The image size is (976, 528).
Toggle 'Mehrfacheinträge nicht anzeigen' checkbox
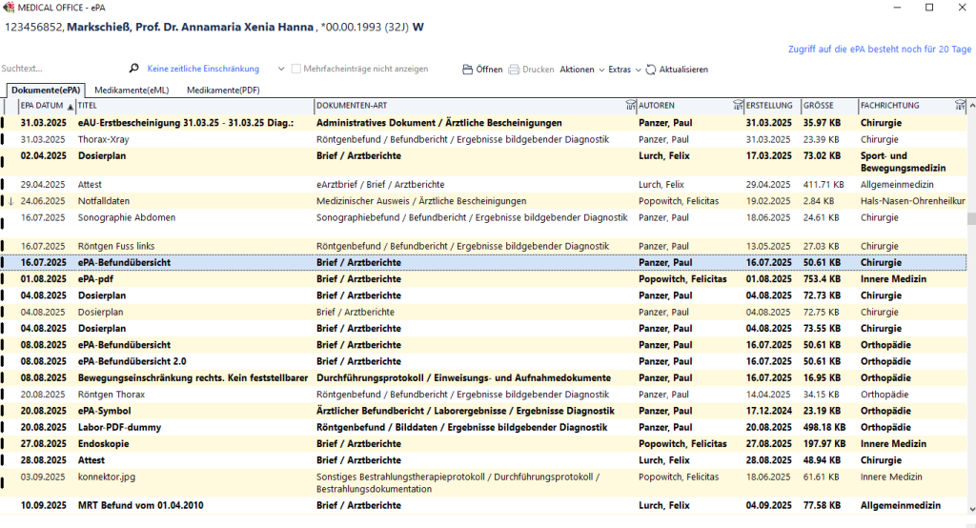(x=296, y=70)
